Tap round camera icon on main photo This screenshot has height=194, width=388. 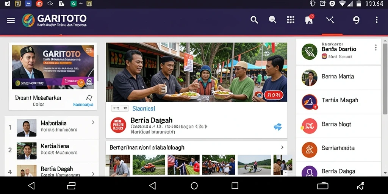coord(258,95)
